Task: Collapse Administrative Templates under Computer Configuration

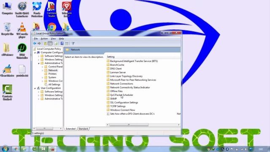Action: 39,63
